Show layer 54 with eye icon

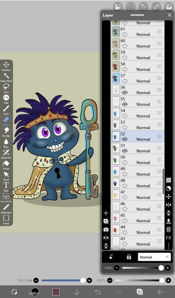click(125, 116)
